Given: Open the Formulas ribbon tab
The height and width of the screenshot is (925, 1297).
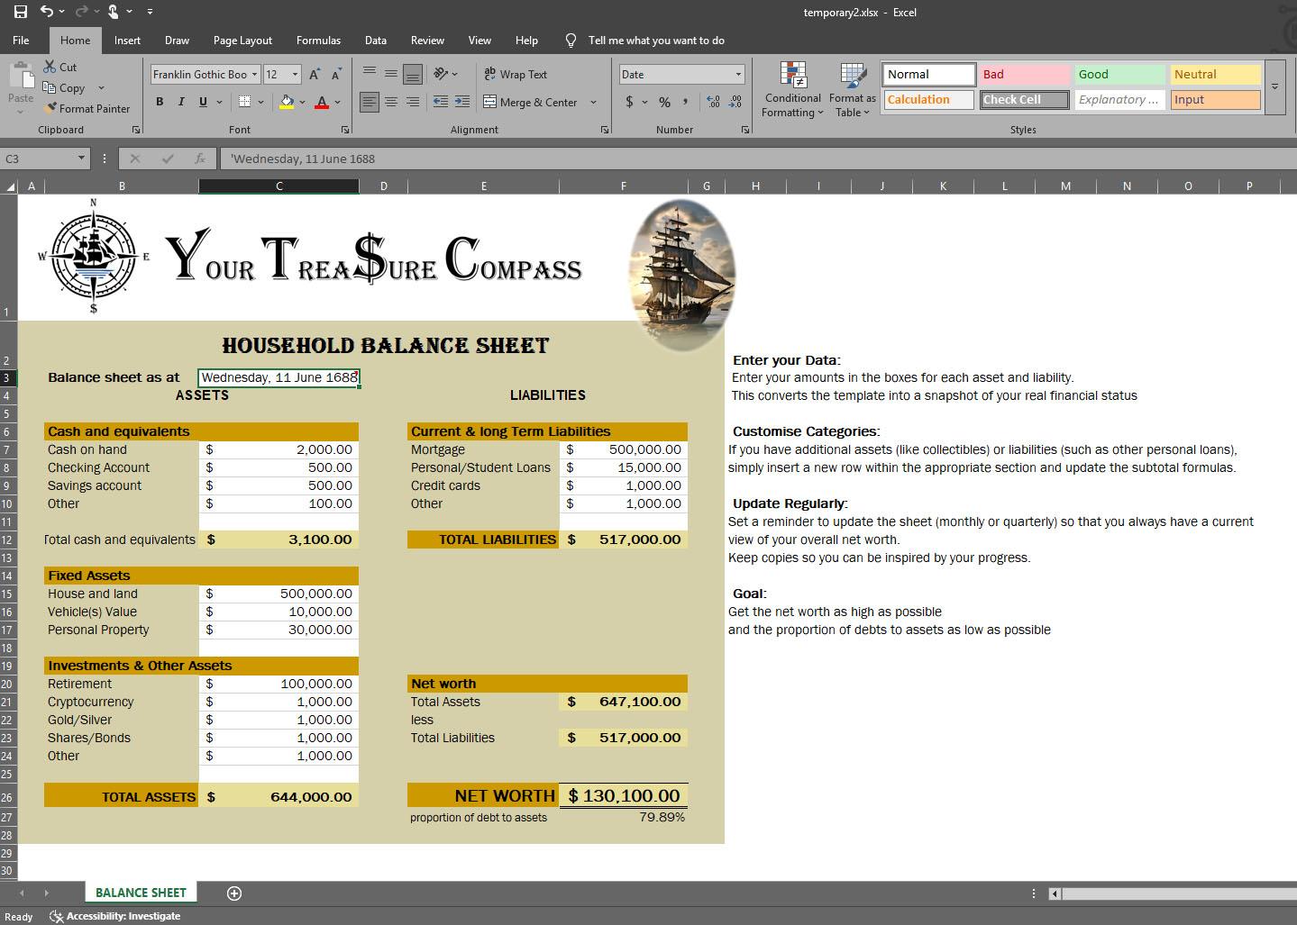Looking at the screenshot, I should click(318, 41).
